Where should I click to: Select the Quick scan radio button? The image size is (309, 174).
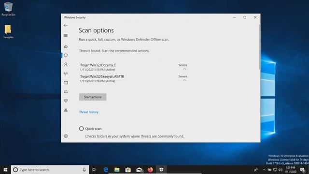[81, 129]
